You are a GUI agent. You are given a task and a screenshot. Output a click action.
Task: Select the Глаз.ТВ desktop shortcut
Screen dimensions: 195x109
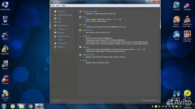177,6
